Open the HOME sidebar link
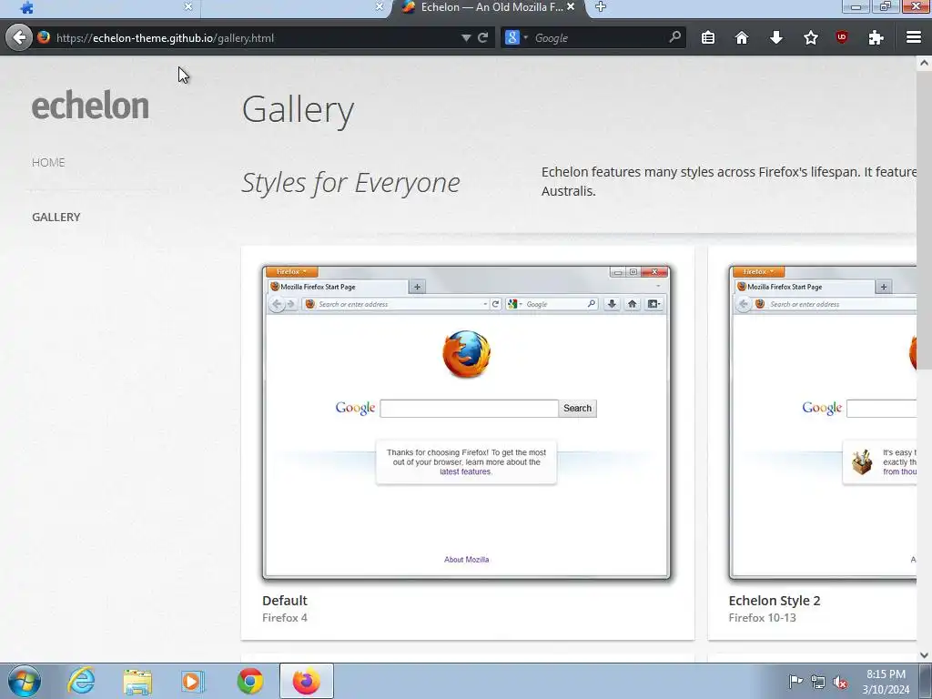The width and height of the screenshot is (932, 699). pos(48,162)
